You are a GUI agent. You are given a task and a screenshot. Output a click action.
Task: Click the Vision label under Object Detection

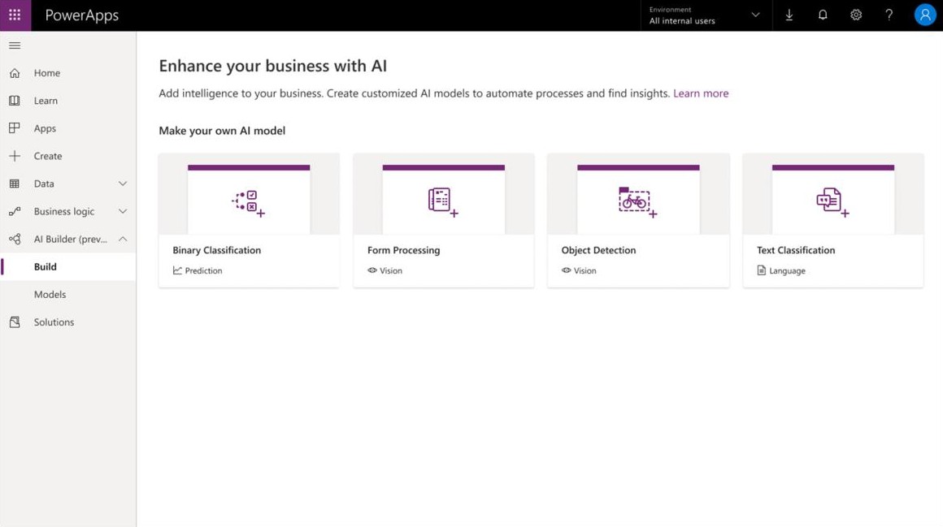(585, 271)
